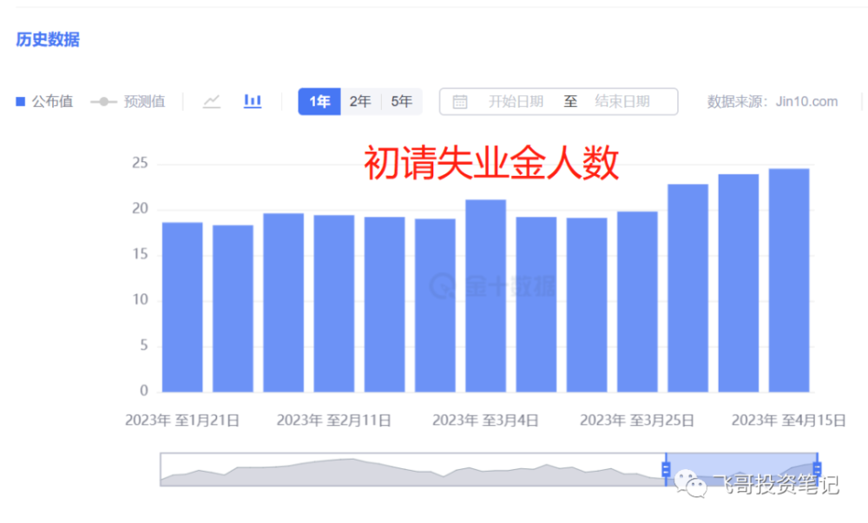Grab the left handle of range slider

pos(666,469)
